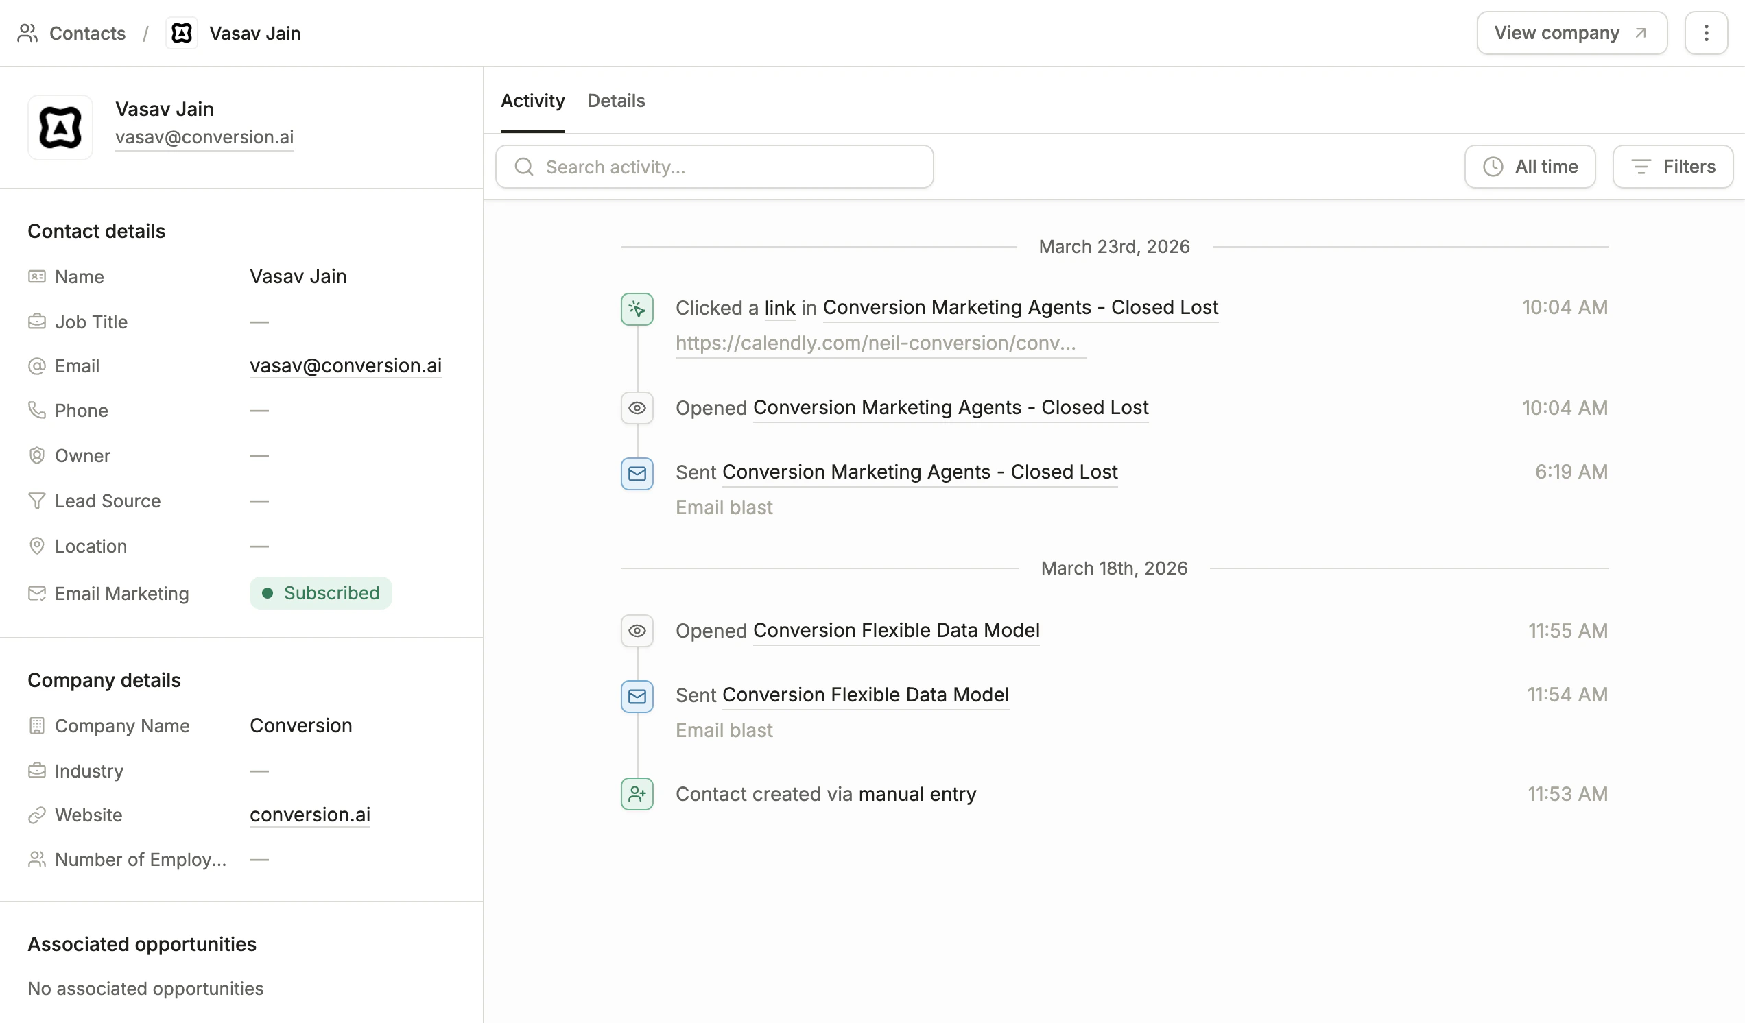Switch to the Details tab
Image resolution: width=1745 pixels, height=1023 pixels.
click(x=615, y=101)
